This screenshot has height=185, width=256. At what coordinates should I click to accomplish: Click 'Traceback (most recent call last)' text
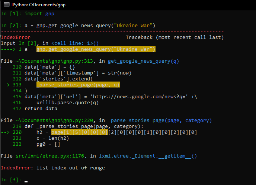pos(175,37)
